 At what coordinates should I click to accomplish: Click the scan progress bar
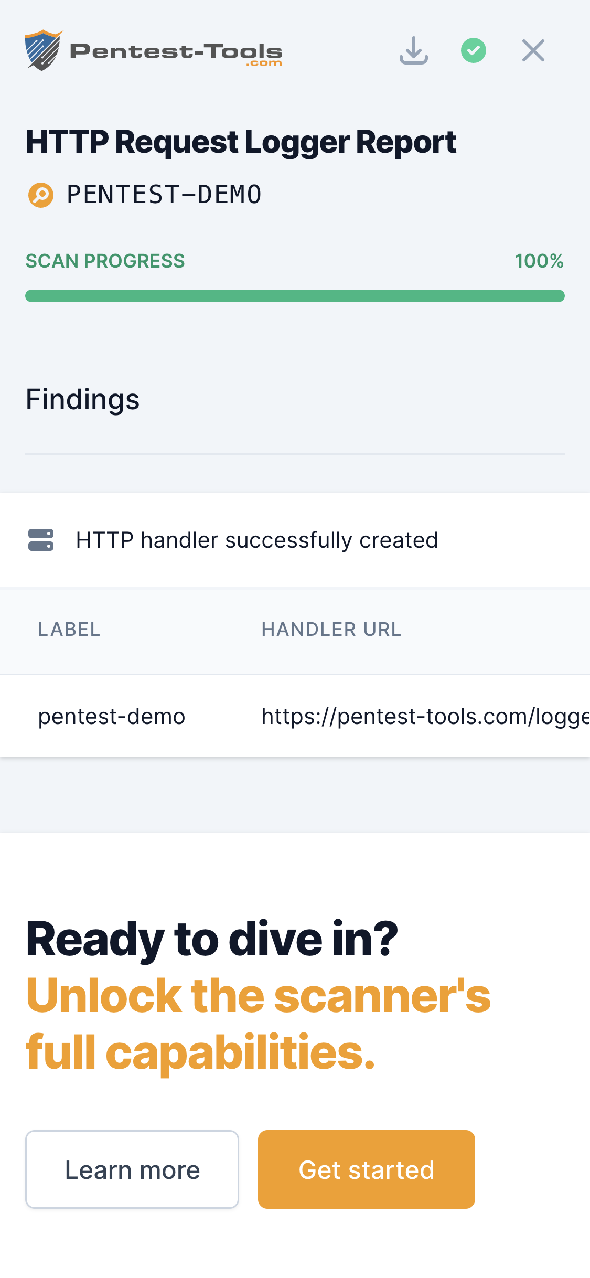coord(295,295)
